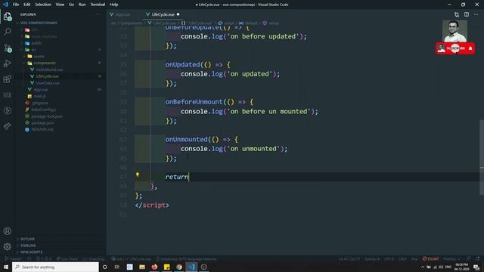Open HelloWorld.vue in the explorer

tap(49, 70)
